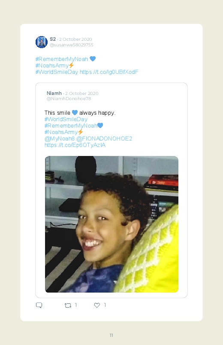Click #WorldSmileDay in the quoted tweet
Screen dimensions: 223x345
click(66, 119)
